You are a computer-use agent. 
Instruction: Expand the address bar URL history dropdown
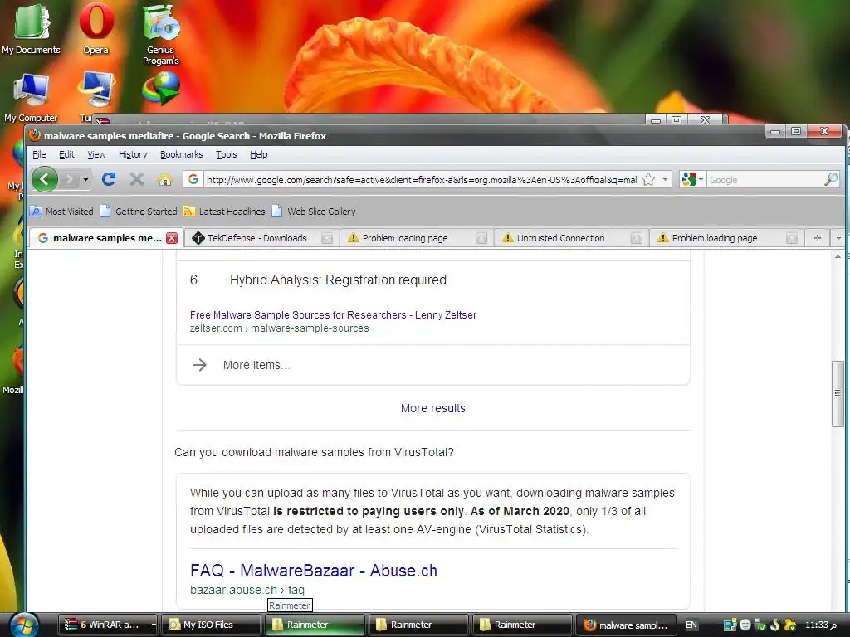coord(665,179)
